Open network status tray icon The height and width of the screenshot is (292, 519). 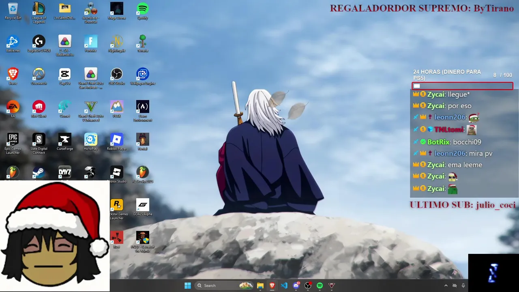[x=455, y=286]
